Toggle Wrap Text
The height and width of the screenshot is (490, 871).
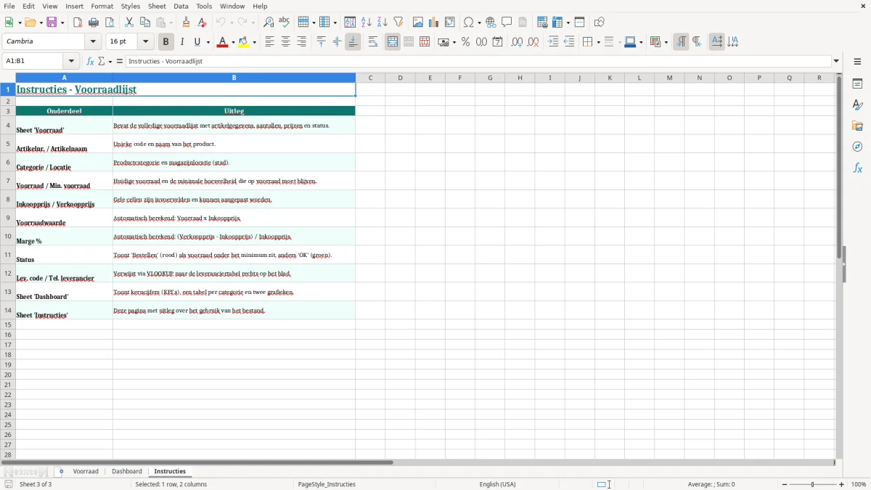tap(373, 42)
